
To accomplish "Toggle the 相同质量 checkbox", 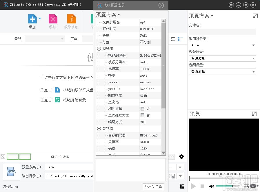I will tap(142, 109).
